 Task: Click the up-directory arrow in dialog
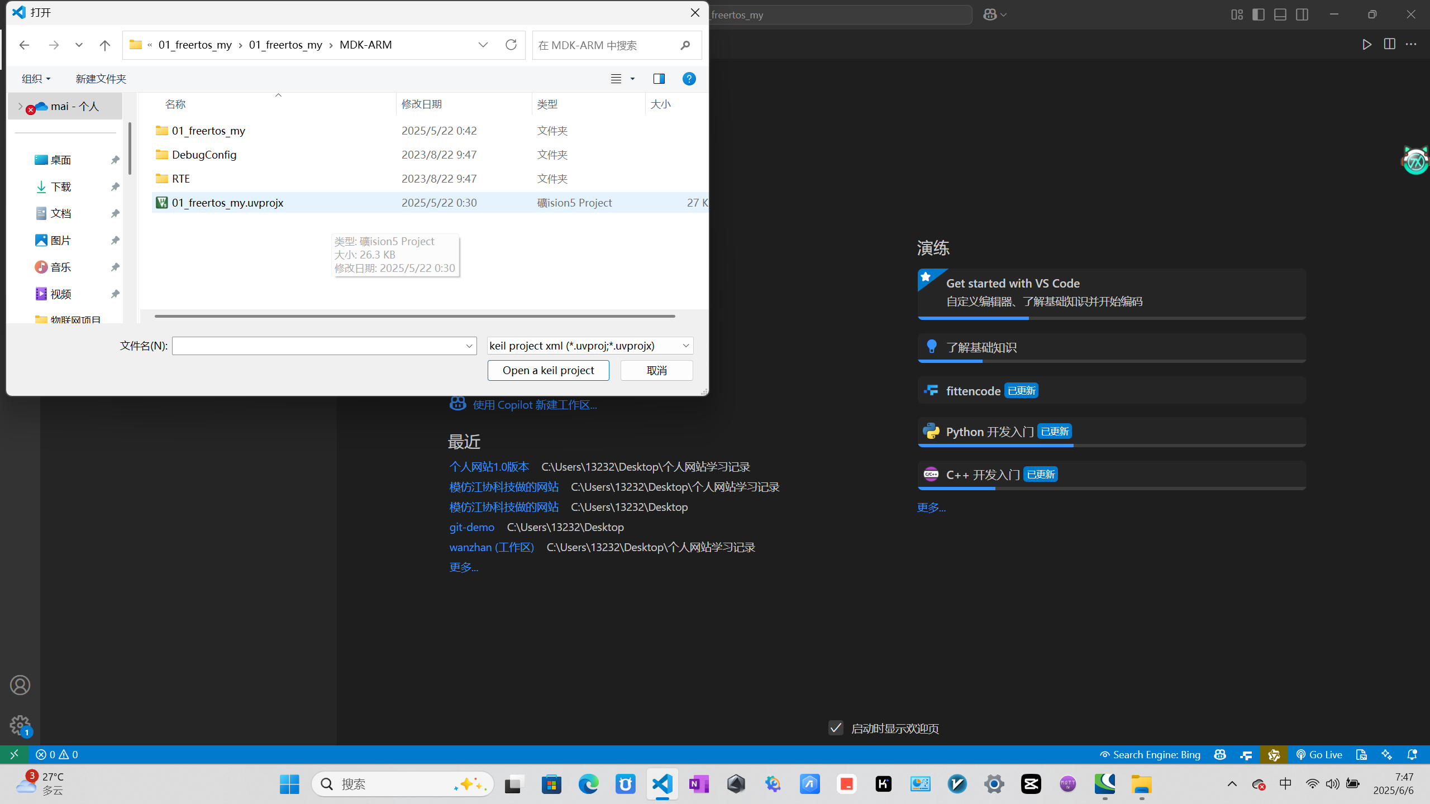coord(104,45)
